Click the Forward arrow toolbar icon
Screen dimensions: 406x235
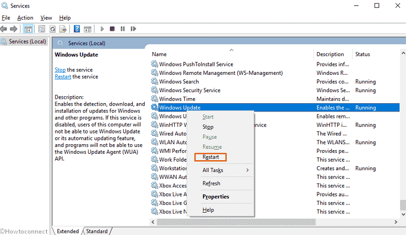pyautogui.click(x=13, y=29)
